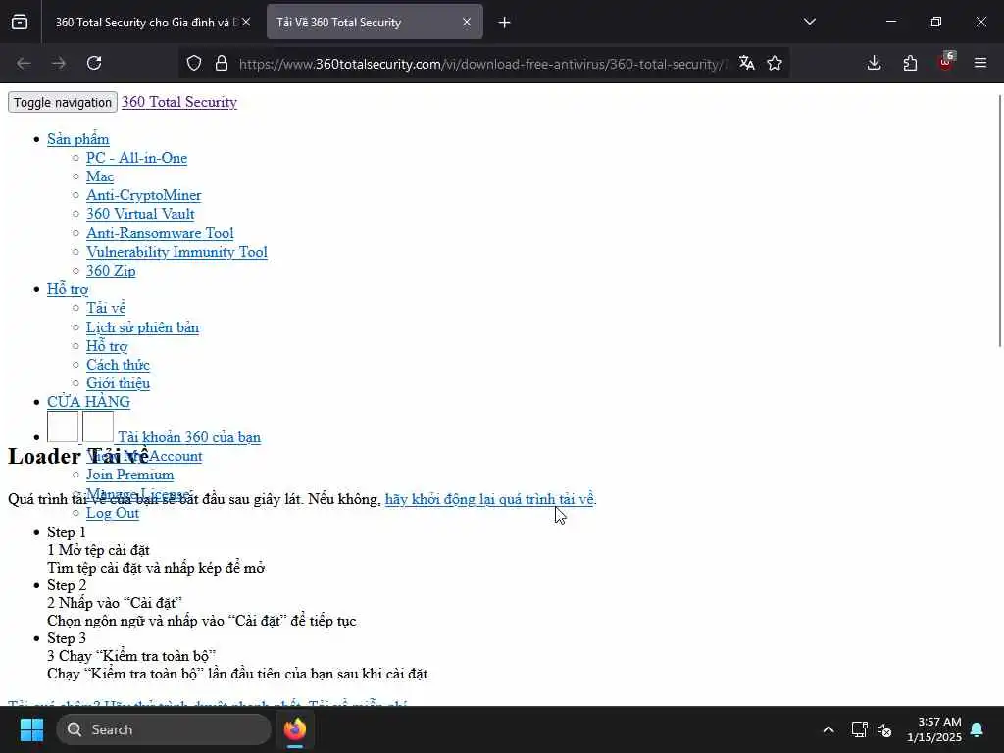Select the 'Step 2' text
Screen dimensions: 1004x753
[67, 585]
